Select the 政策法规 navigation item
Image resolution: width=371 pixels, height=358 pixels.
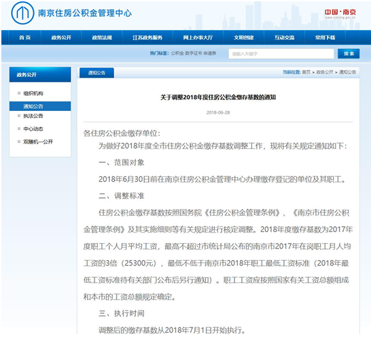(x=102, y=37)
